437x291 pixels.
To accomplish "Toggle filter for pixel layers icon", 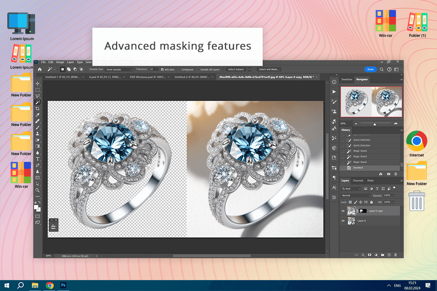I will pyautogui.click(x=366, y=189).
